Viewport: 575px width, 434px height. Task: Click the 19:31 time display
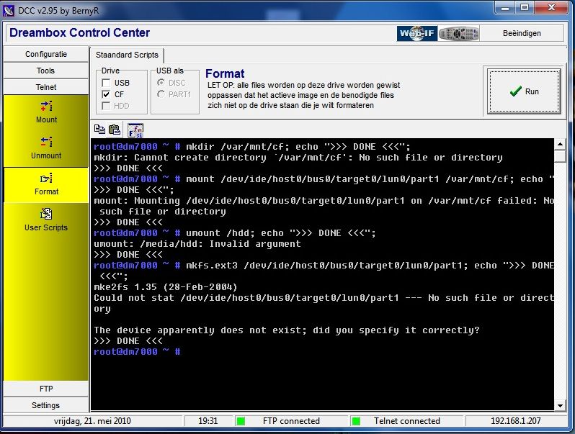pos(208,421)
